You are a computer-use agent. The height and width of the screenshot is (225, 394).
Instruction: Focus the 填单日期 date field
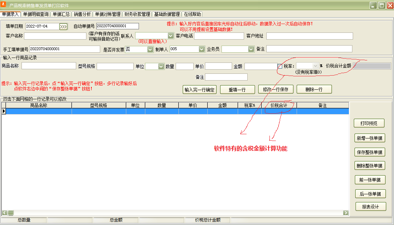(x=42, y=26)
